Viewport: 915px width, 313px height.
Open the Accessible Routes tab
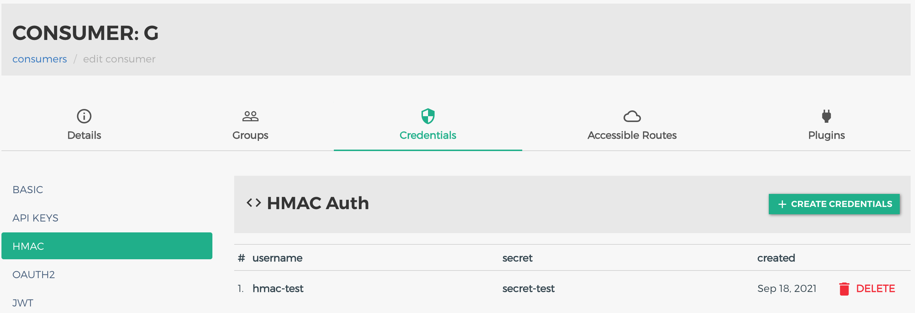[632, 125]
